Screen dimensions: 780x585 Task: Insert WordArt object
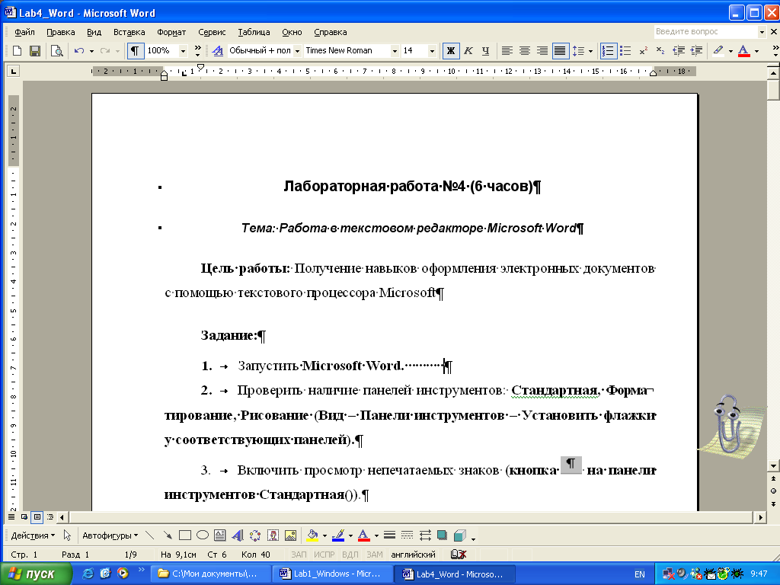coord(238,535)
